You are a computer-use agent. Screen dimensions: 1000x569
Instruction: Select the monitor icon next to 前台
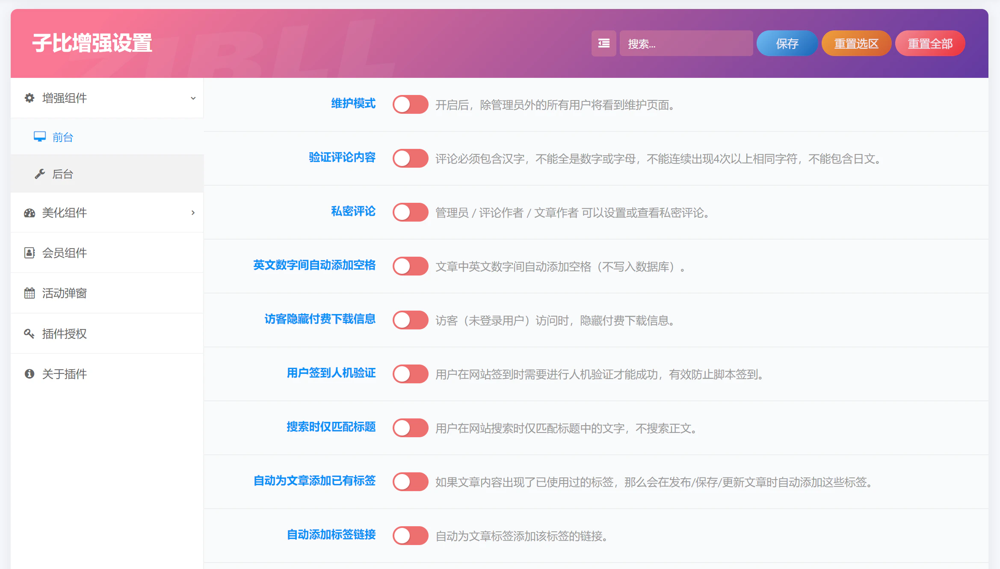pos(40,136)
